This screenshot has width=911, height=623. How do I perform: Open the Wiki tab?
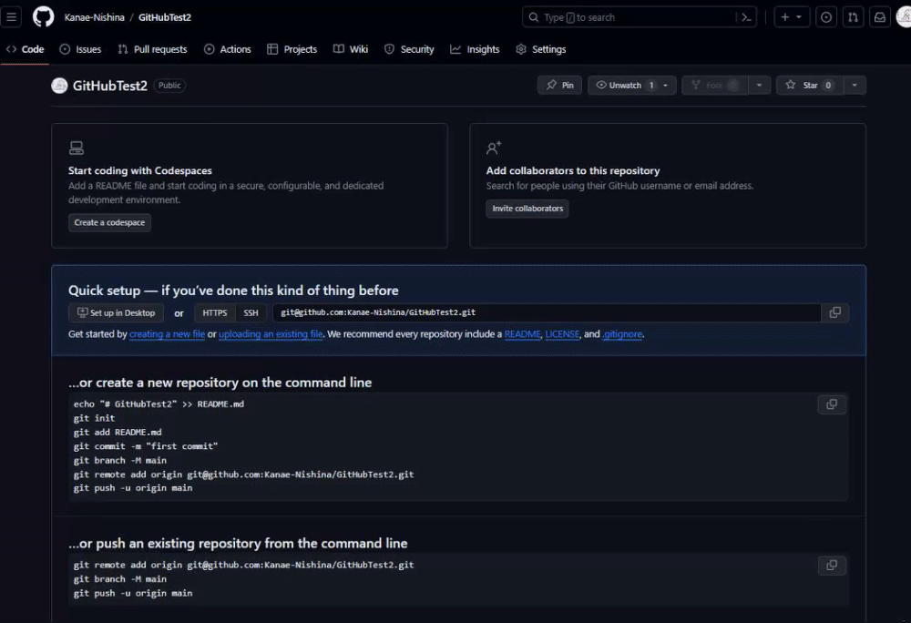(351, 49)
